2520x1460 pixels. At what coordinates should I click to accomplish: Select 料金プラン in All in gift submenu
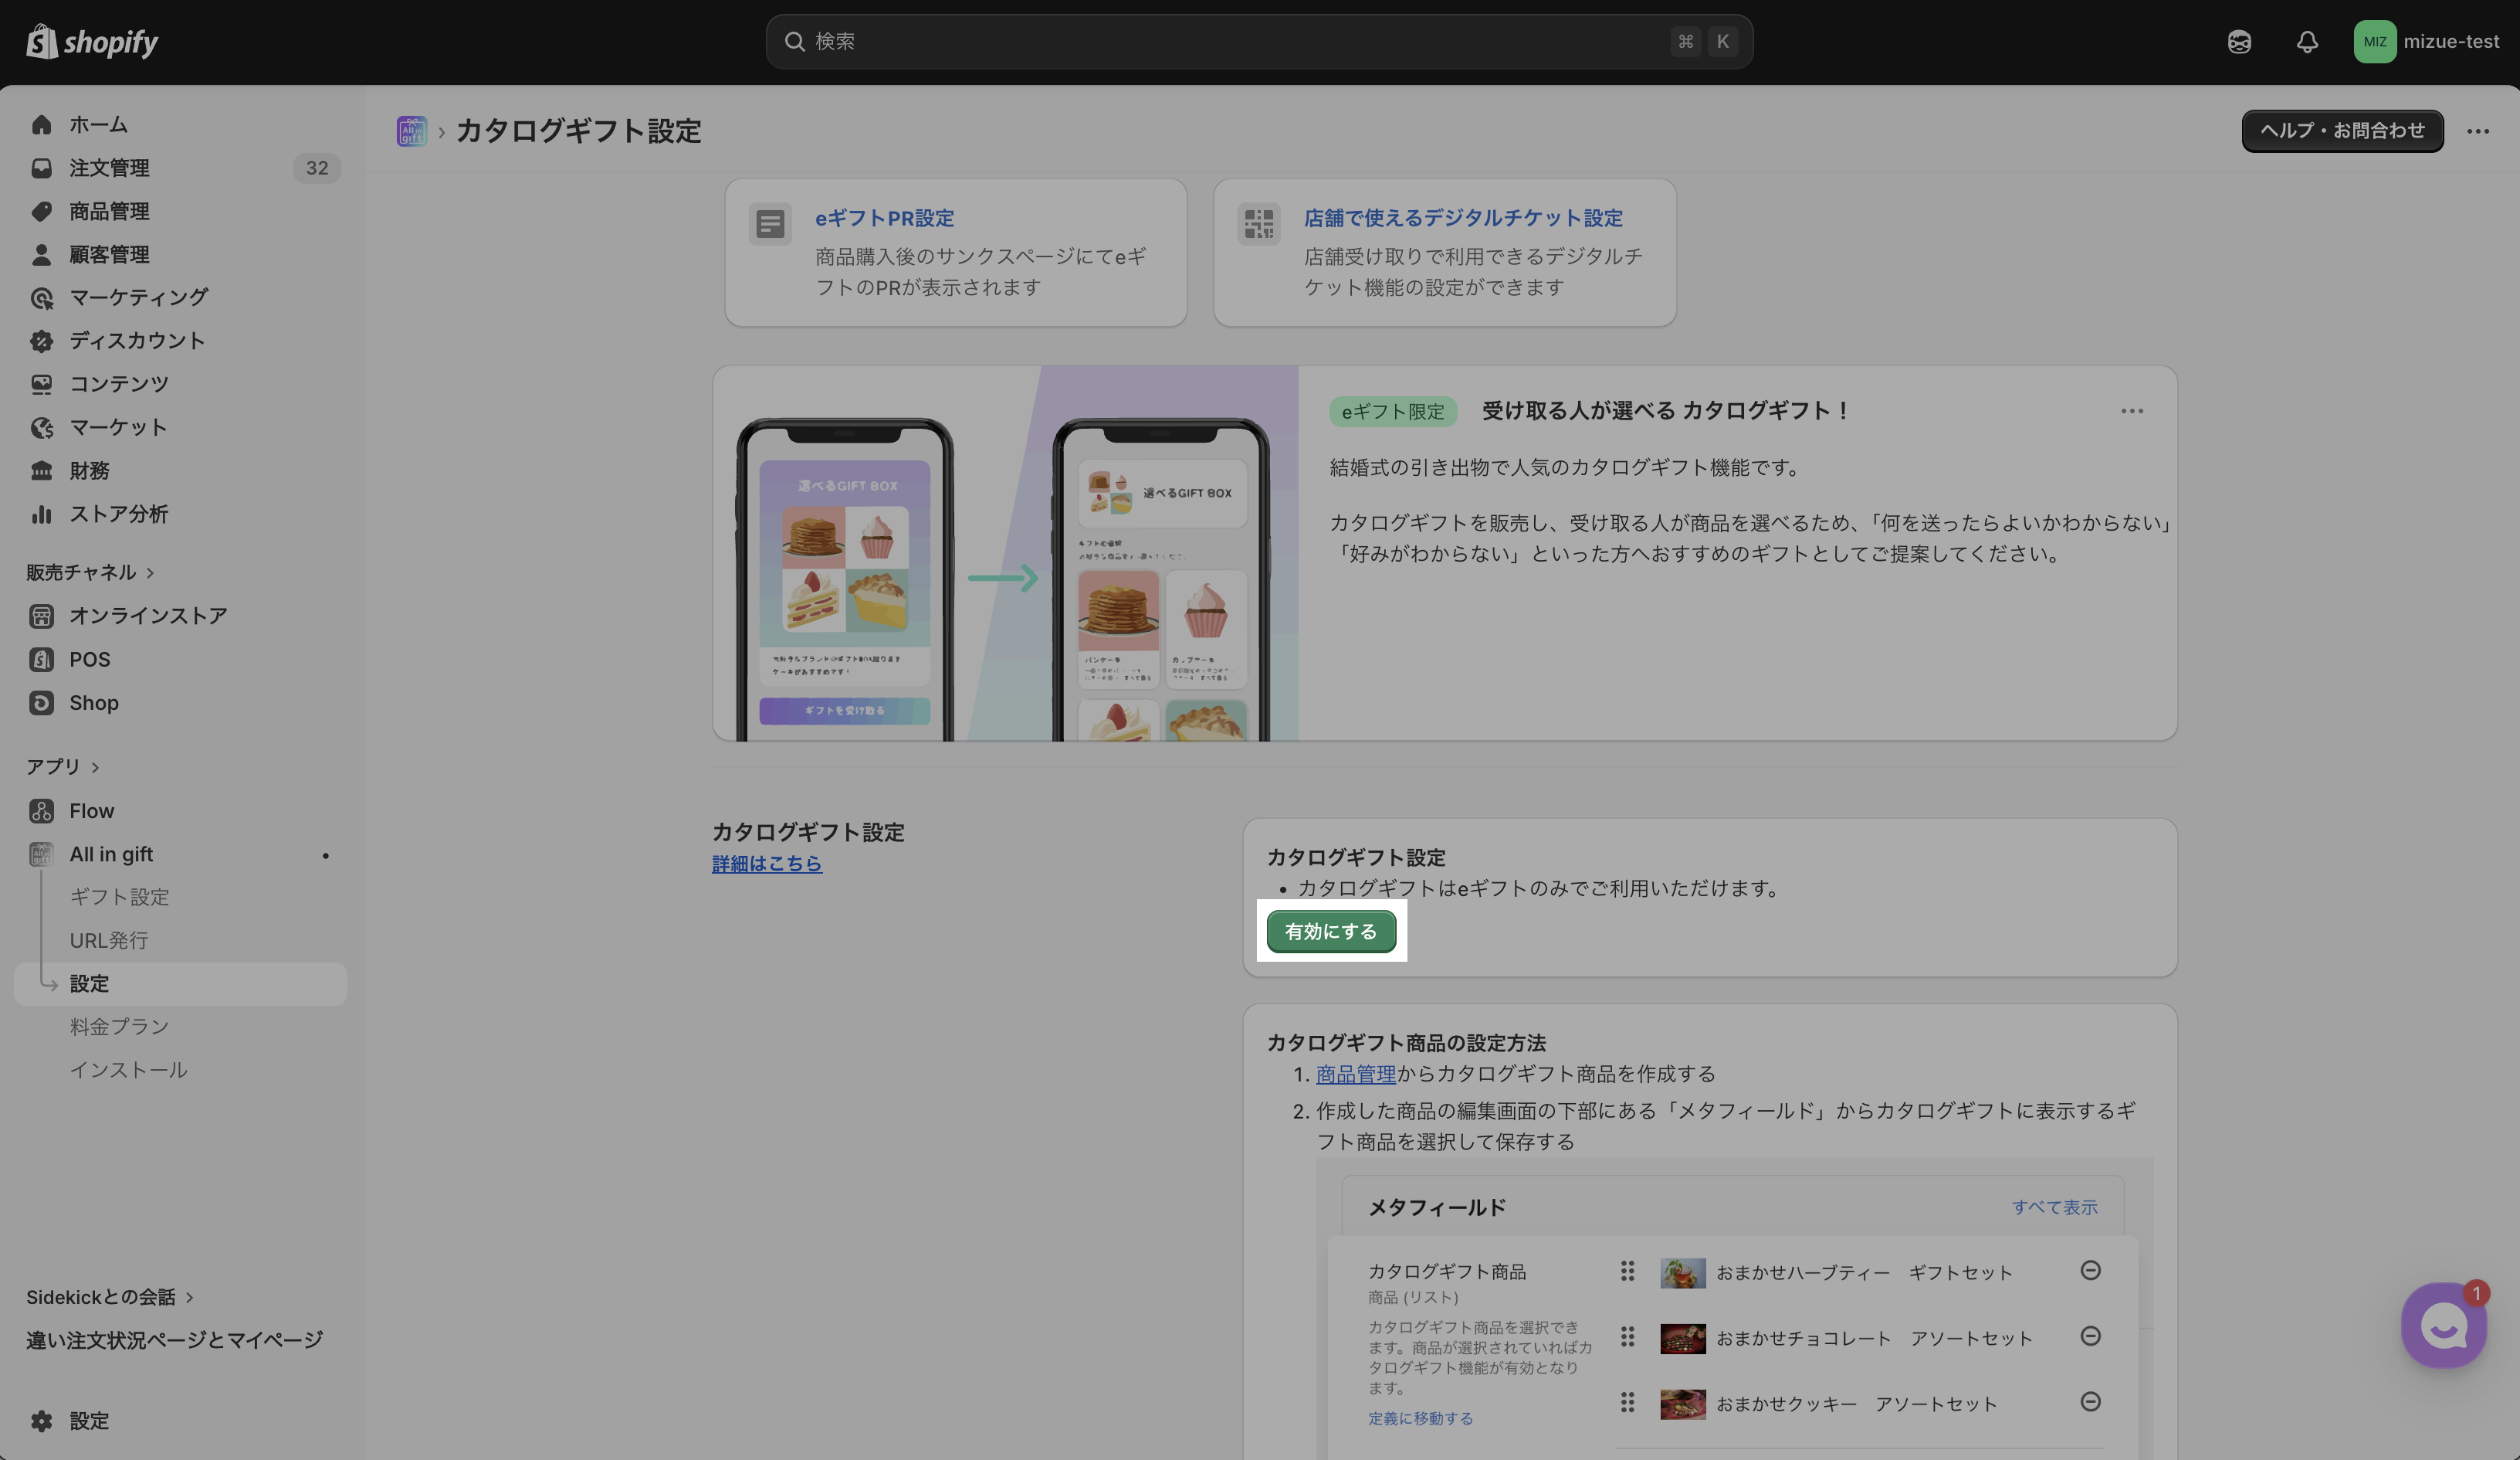tap(119, 1027)
